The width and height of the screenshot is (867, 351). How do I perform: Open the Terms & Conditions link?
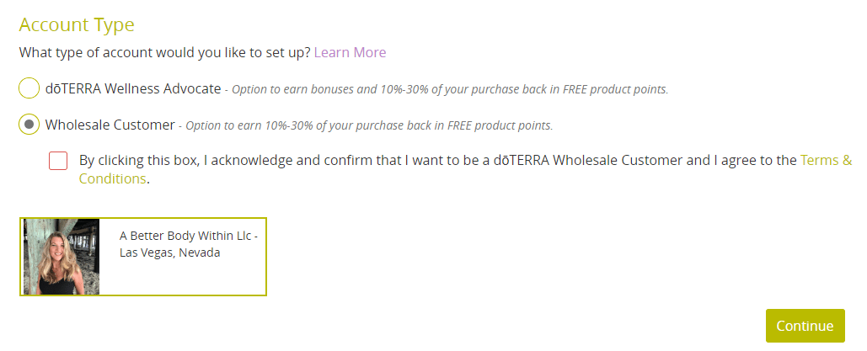pos(826,161)
